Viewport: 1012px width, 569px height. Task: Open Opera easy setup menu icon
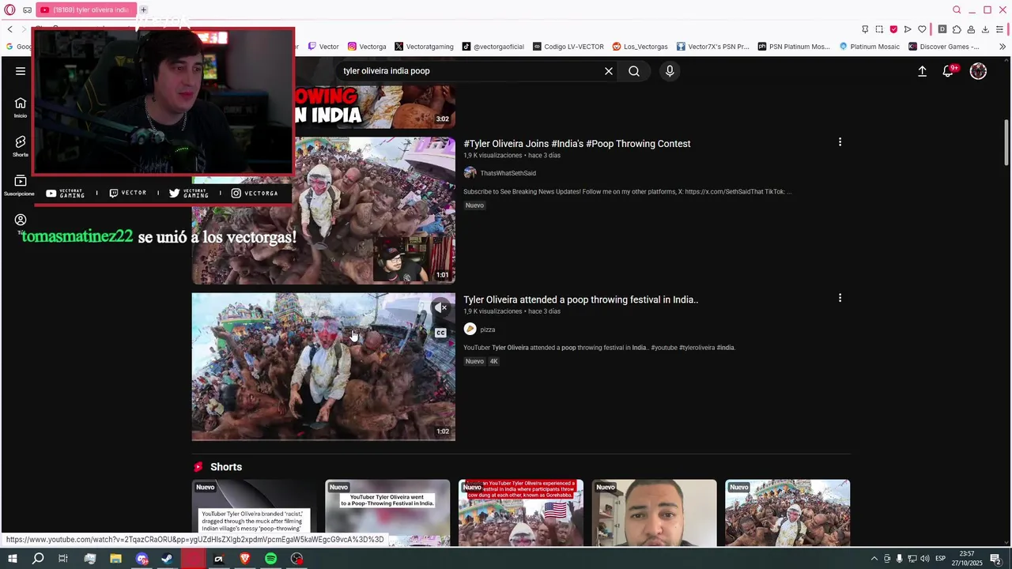coord(999,29)
